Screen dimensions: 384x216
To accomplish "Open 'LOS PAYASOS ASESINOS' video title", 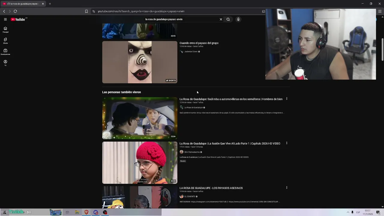I will pos(211,188).
